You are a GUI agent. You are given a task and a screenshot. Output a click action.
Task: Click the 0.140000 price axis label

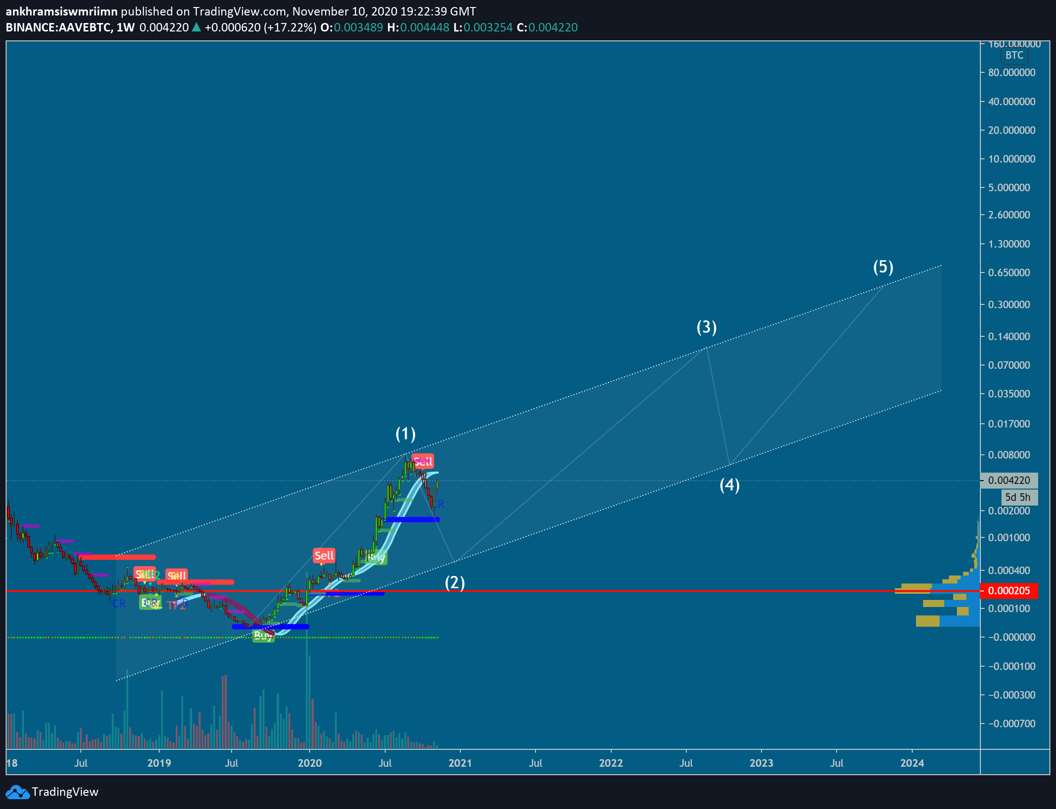[1009, 336]
